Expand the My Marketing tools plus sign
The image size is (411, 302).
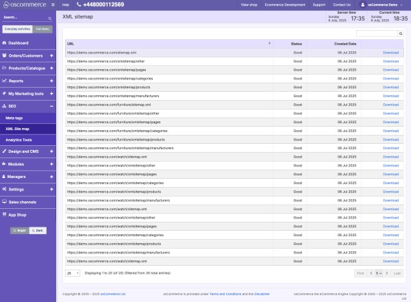tap(51, 93)
